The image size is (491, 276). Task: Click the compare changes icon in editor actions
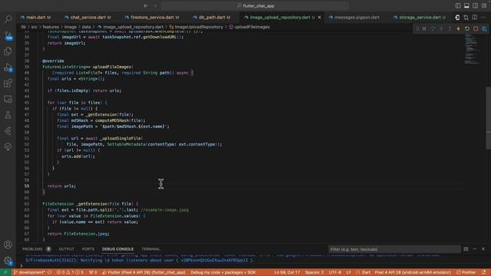pyautogui.click(x=466, y=17)
